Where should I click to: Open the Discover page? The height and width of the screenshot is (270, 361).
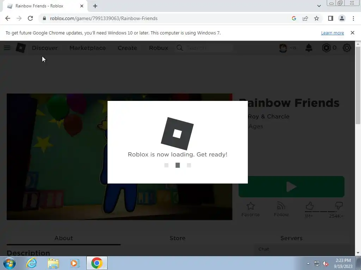tap(45, 48)
